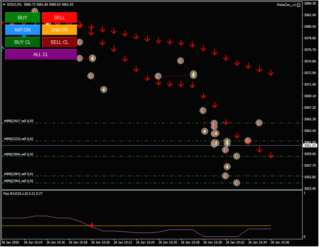319x247 pixels.
Task: Click the 26 Jan 15:36 time label
Action: [x=280, y=242]
